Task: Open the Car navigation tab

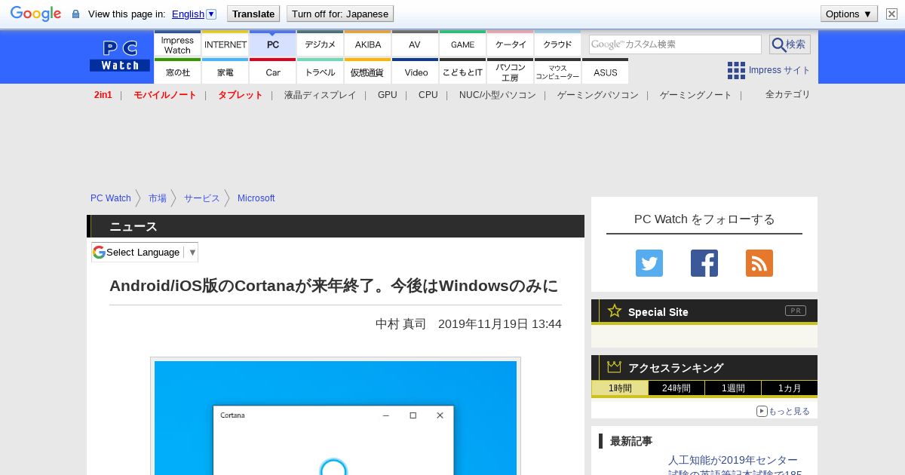Action: coord(272,72)
